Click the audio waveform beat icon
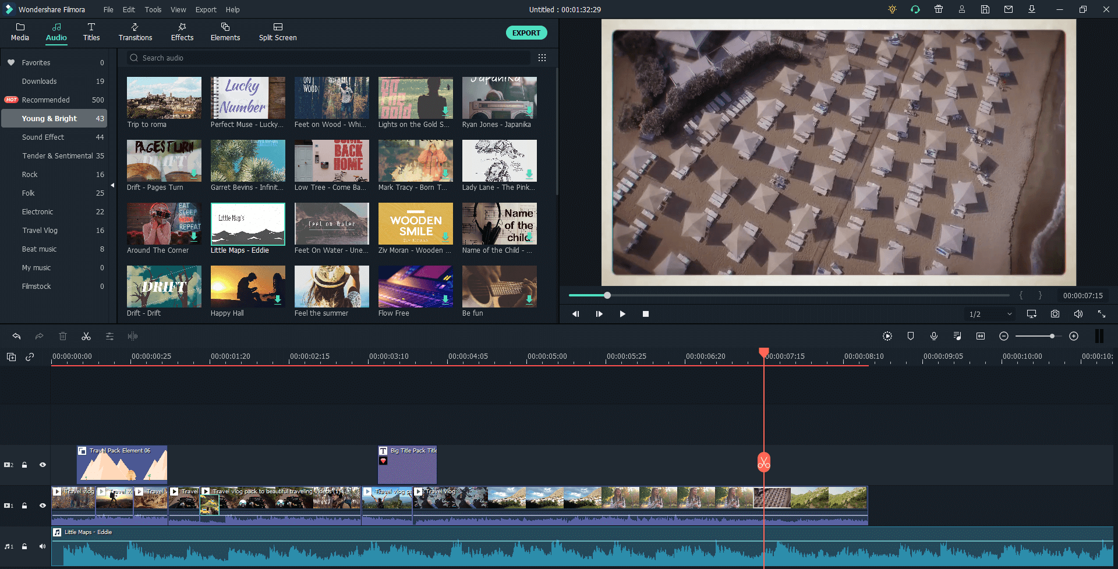The width and height of the screenshot is (1118, 569). click(x=133, y=336)
